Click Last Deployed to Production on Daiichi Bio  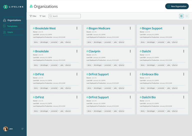pos(156,106)
